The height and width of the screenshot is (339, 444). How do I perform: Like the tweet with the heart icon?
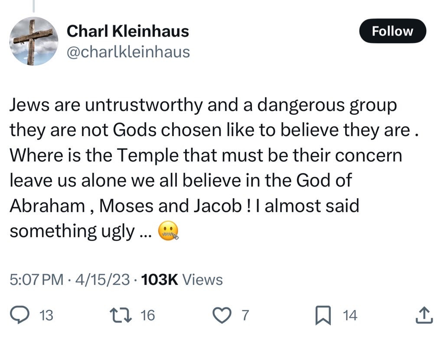click(222, 315)
